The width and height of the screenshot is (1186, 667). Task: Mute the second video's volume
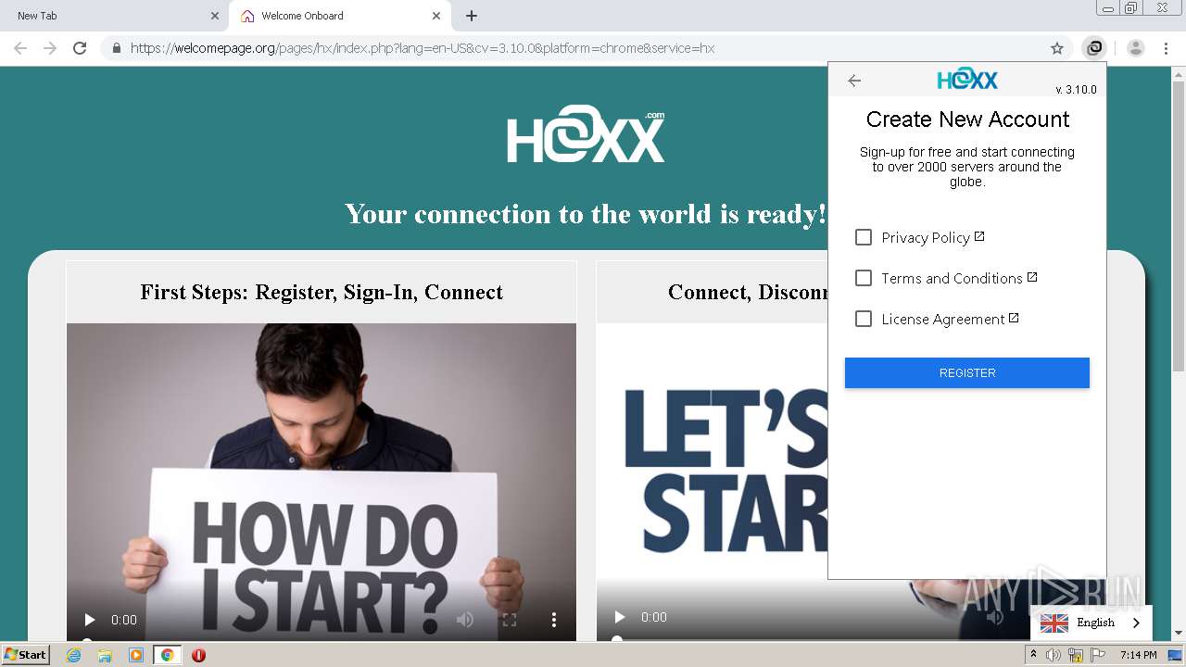click(x=994, y=617)
